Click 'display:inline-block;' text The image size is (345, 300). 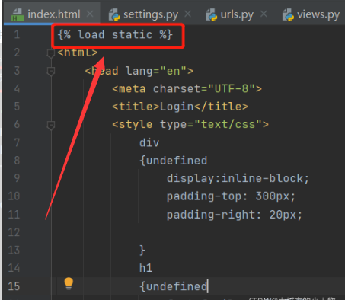[x=238, y=178]
